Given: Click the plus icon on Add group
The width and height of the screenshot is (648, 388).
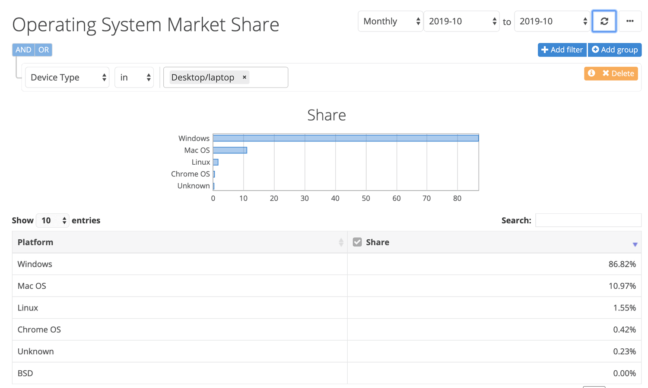Looking at the screenshot, I should point(596,50).
